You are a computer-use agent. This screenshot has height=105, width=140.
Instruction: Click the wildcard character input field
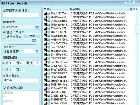(x=28, y=51)
